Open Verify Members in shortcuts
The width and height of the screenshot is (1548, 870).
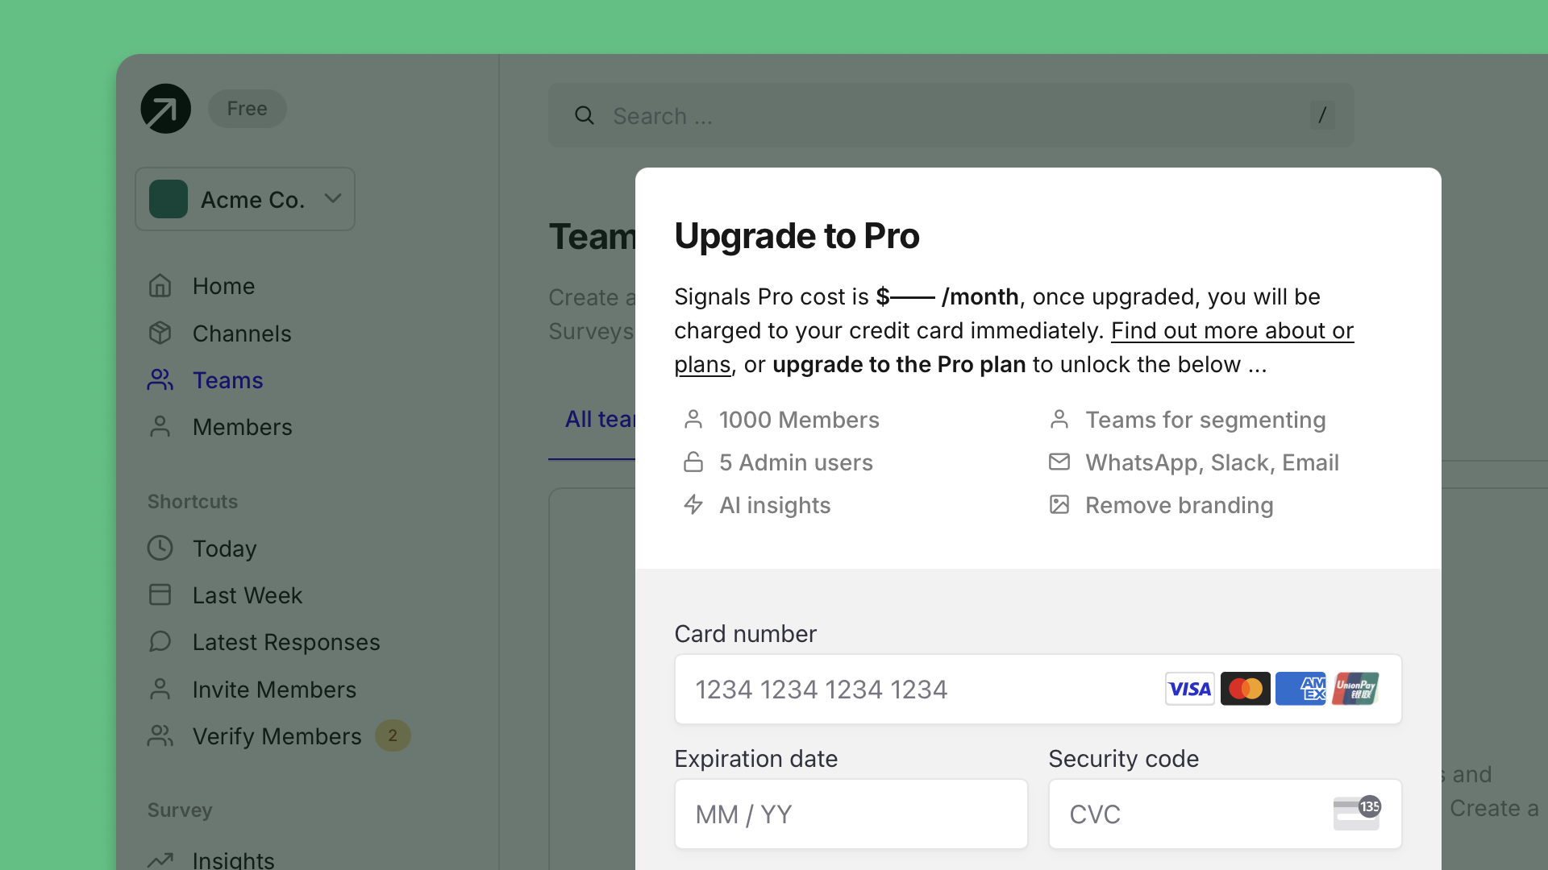pyautogui.click(x=277, y=736)
